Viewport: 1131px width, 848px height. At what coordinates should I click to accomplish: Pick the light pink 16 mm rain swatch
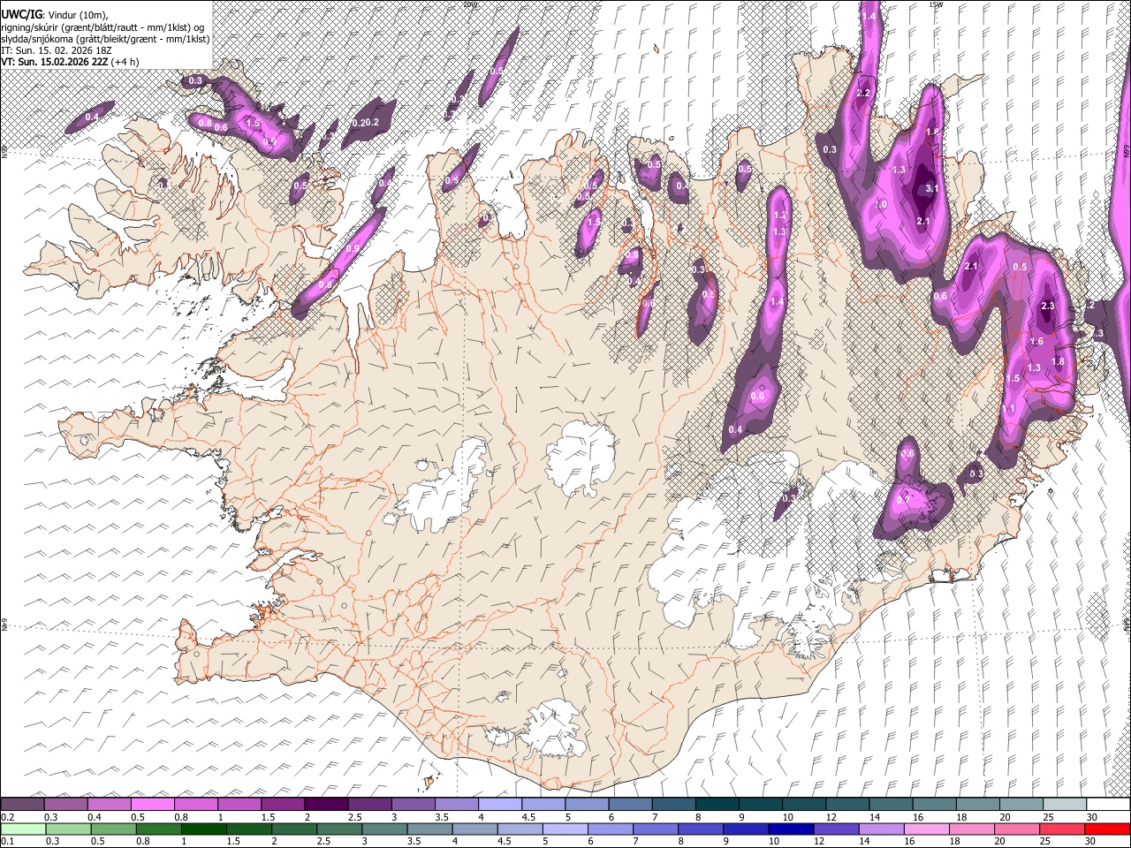(x=926, y=829)
